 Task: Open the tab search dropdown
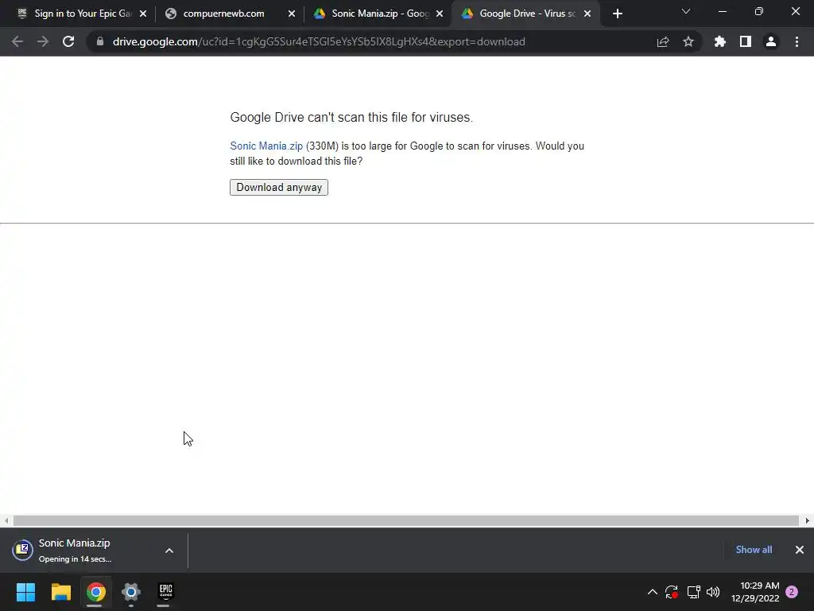[686, 11]
